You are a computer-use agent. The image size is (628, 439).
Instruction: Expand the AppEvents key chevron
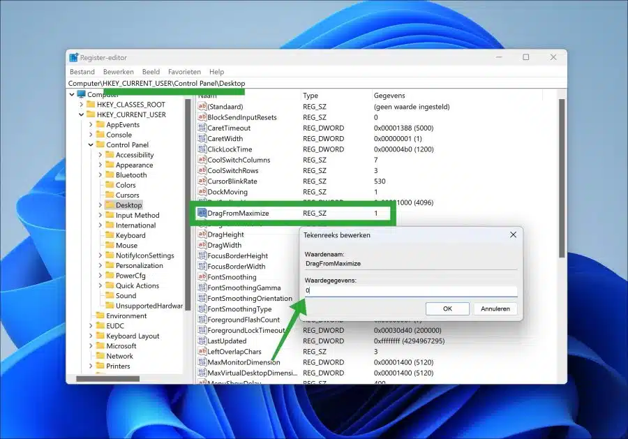(91, 124)
